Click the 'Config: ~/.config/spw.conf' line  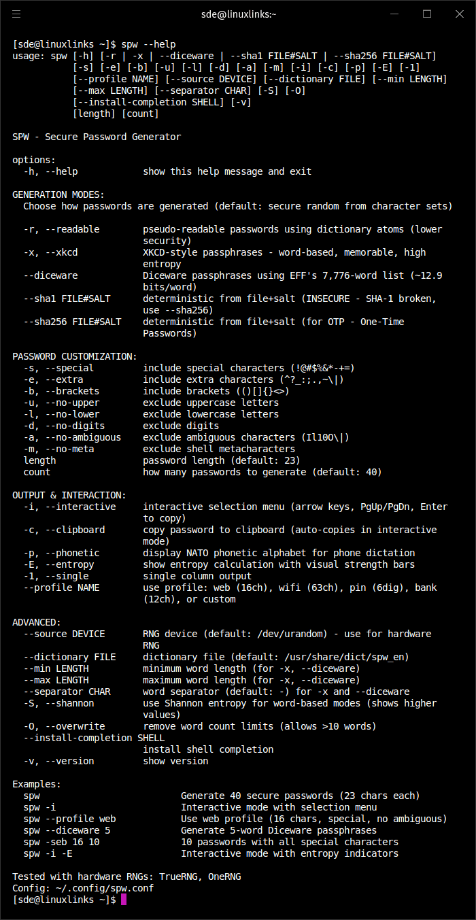click(83, 888)
